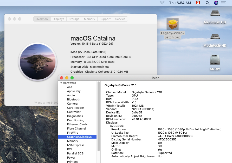Image resolution: width=232 pixels, height=163 pixels.
Task: Open Spotlight search magnifier
Action: pos(208,3)
